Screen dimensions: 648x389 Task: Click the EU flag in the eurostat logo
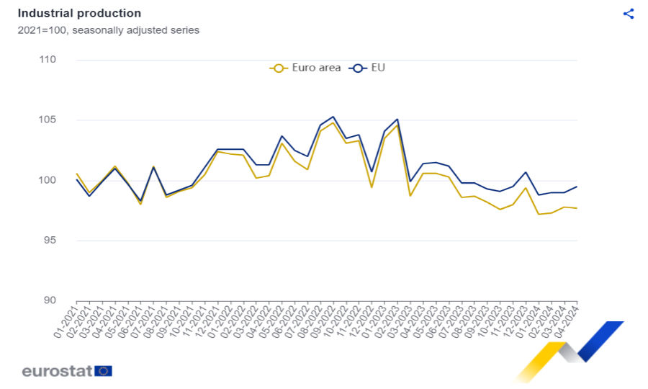104,371
